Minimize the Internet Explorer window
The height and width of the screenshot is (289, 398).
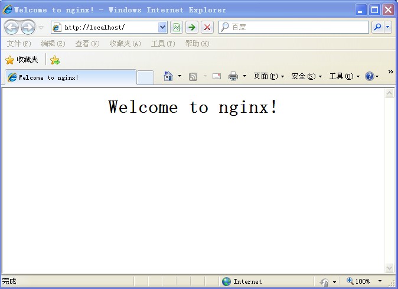(x=361, y=10)
